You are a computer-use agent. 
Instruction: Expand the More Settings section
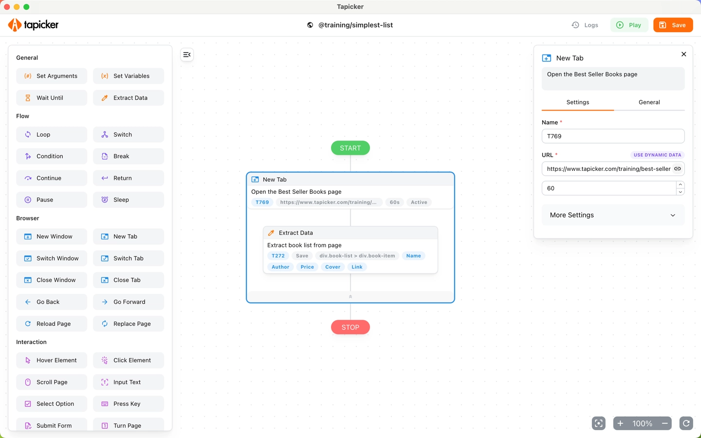point(613,215)
